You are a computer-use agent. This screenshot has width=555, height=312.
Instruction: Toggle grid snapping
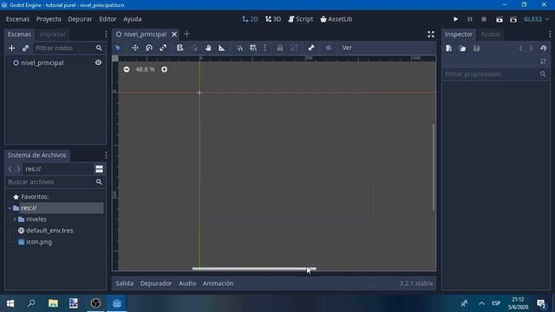(x=253, y=48)
